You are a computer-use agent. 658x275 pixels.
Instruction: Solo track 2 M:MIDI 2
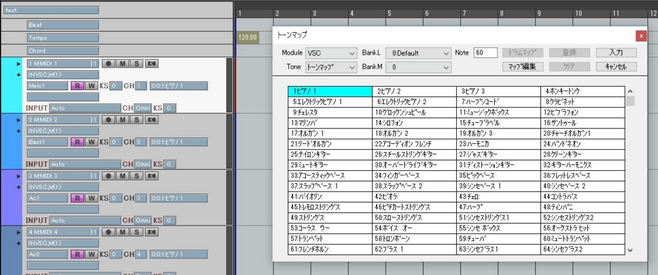click(136, 120)
